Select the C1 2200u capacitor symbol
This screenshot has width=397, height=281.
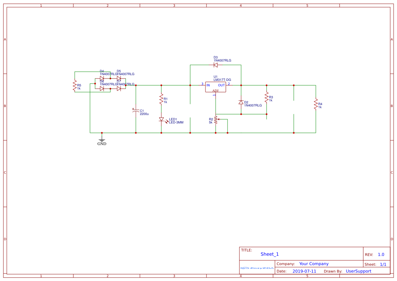point(136,111)
